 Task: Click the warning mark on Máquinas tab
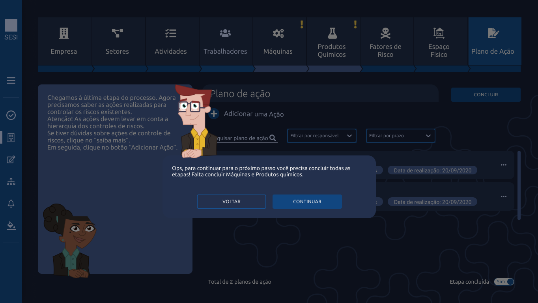tap(302, 24)
